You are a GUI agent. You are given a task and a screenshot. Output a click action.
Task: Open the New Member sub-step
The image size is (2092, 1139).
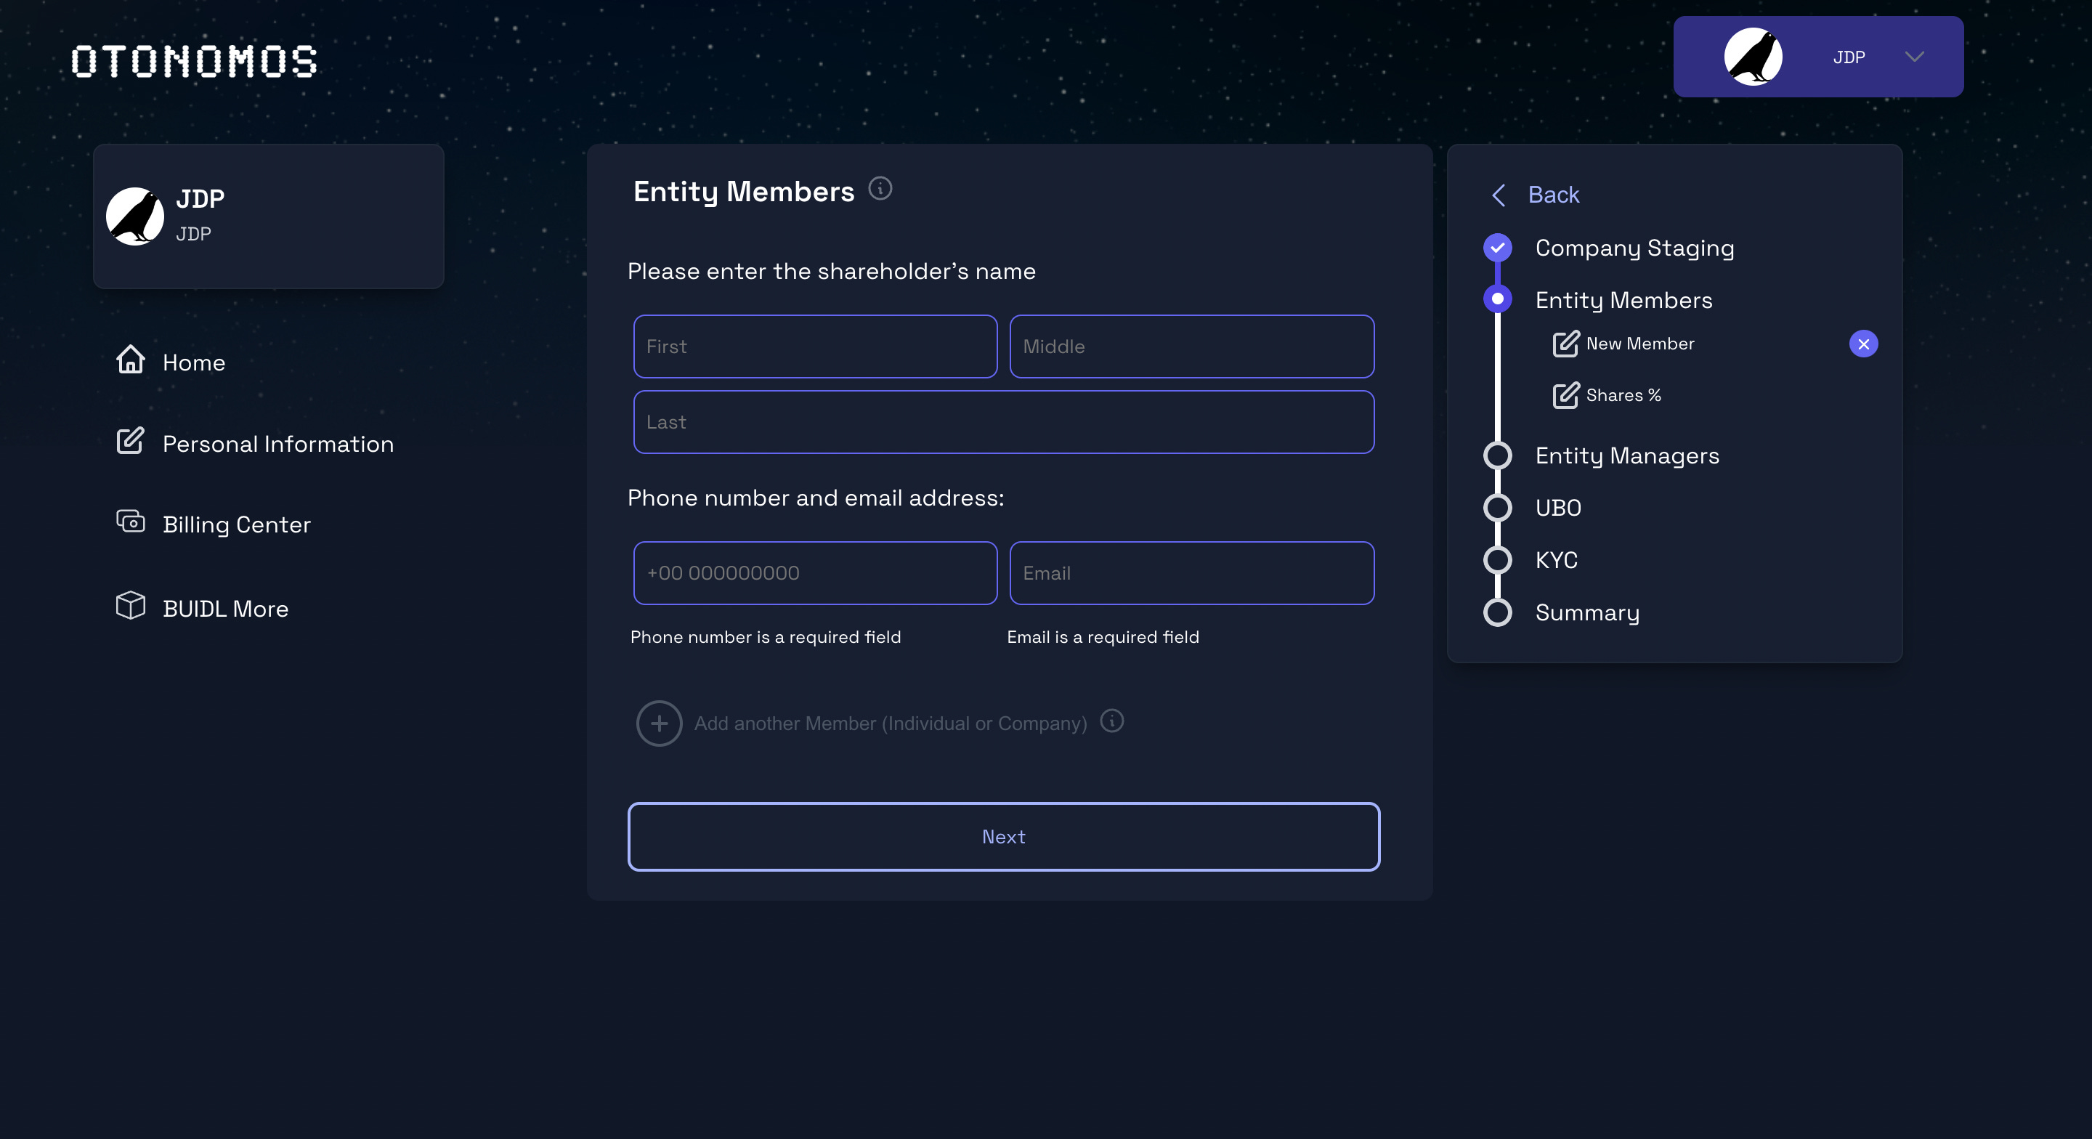pos(1639,344)
